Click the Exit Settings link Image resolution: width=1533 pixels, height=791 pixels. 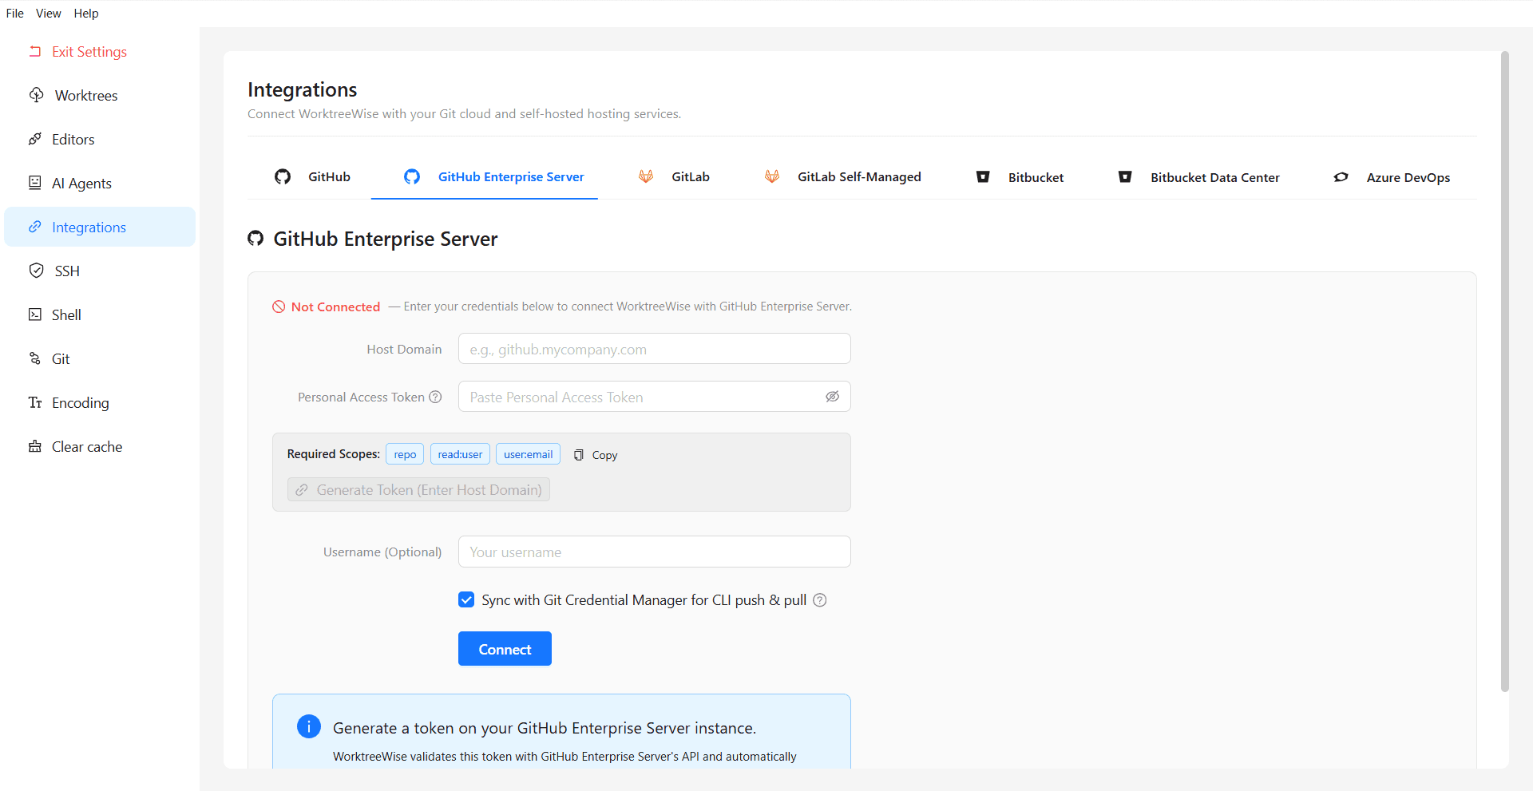pos(89,52)
